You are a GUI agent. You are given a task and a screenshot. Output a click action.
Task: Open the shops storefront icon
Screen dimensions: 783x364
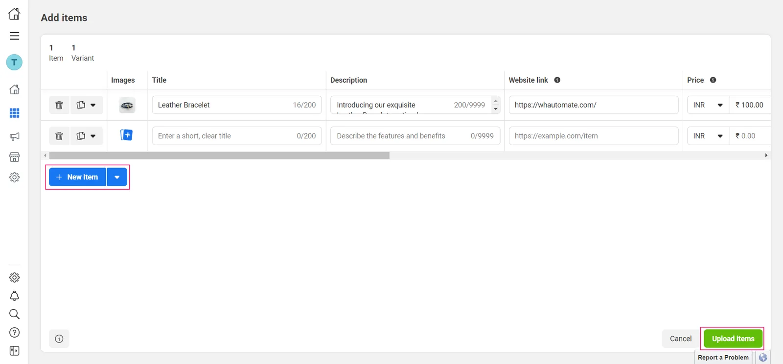click(14, 157)
